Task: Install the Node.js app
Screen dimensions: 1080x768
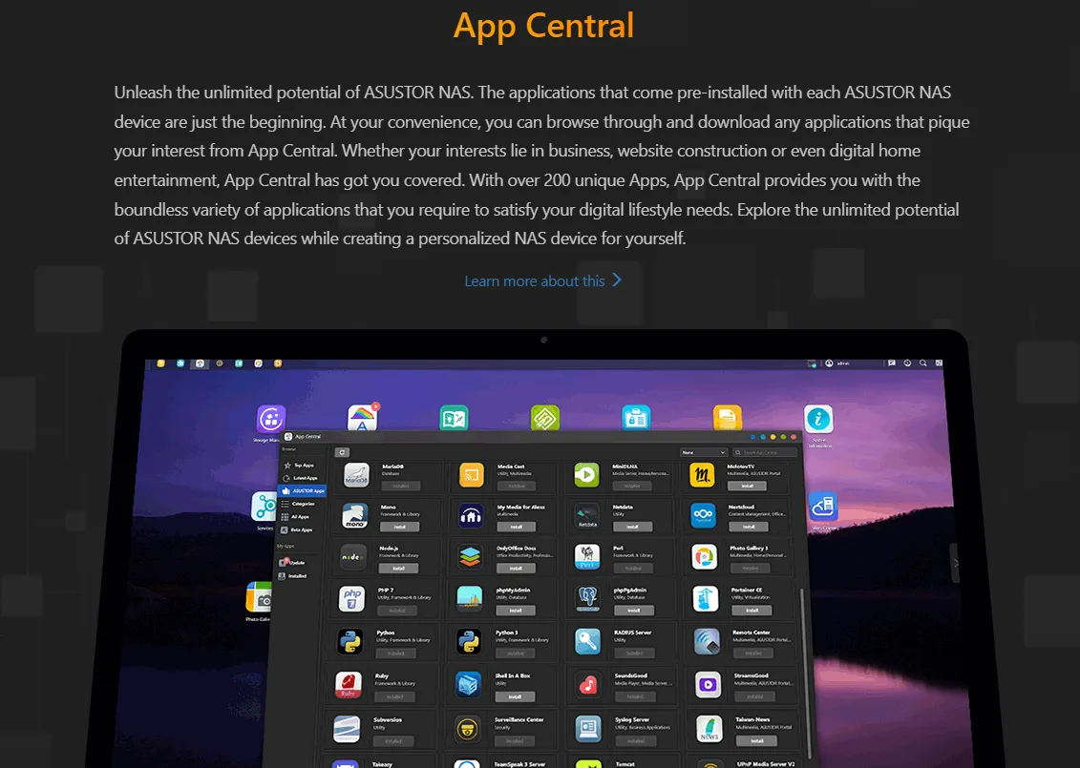Action: click(x=398, y=570)
